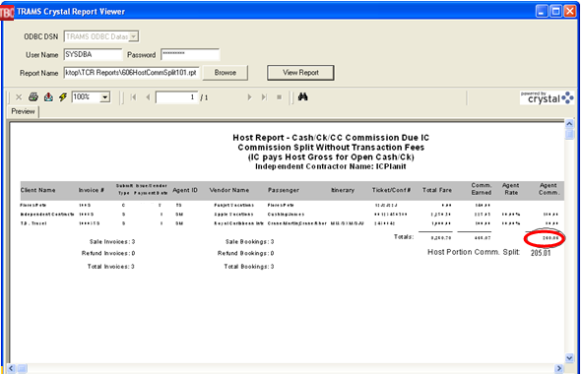582x374 pixels.
Task: Go to next page arrow
Action: click(249, 97)
